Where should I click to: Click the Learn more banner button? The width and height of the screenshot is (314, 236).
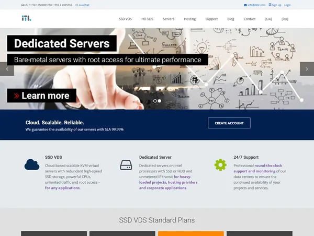(42, 96)
